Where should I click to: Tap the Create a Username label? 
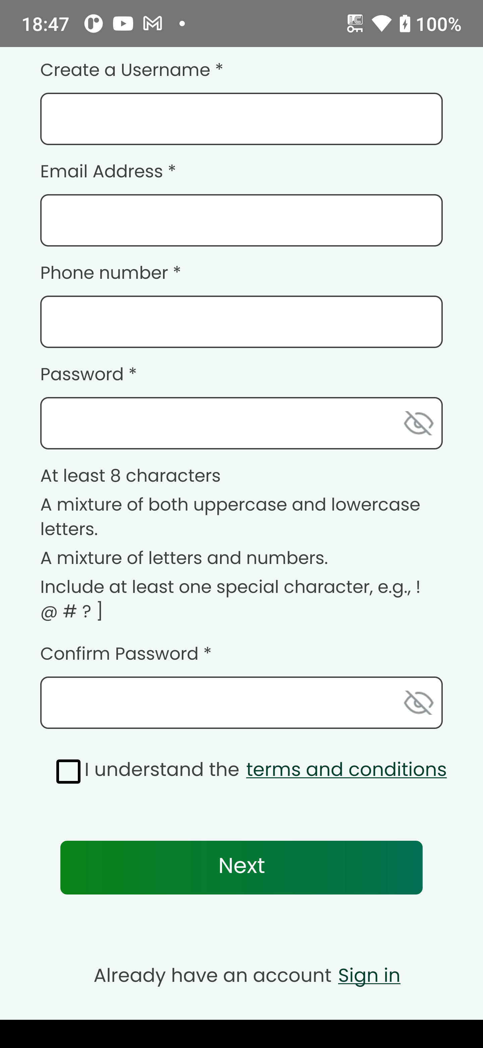tap(131, 70)
